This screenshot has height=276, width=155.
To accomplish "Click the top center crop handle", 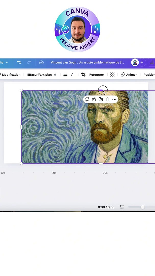I will click(x=101, y=90).
